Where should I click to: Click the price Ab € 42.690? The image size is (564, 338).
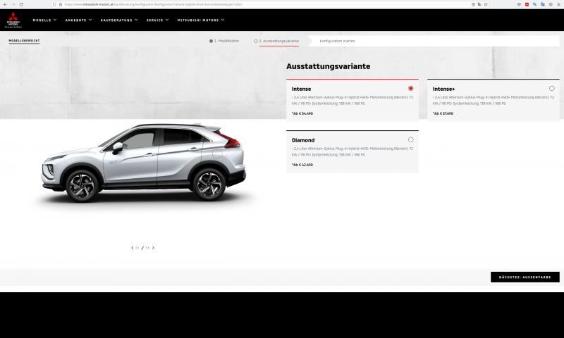(x=302, y=165)
